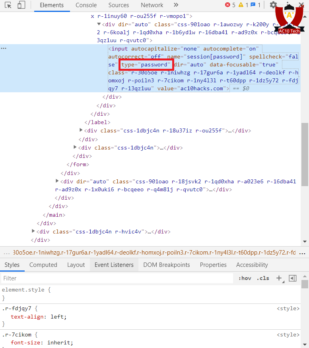Viewport: 309px width, 348px height.
Task: Click the blue issues message badge
Action: point(255,5)
